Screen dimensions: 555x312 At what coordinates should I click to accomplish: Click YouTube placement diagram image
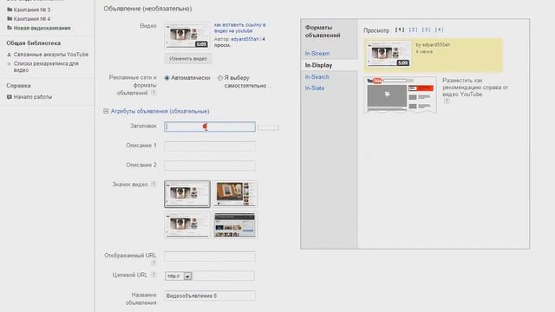401,94
